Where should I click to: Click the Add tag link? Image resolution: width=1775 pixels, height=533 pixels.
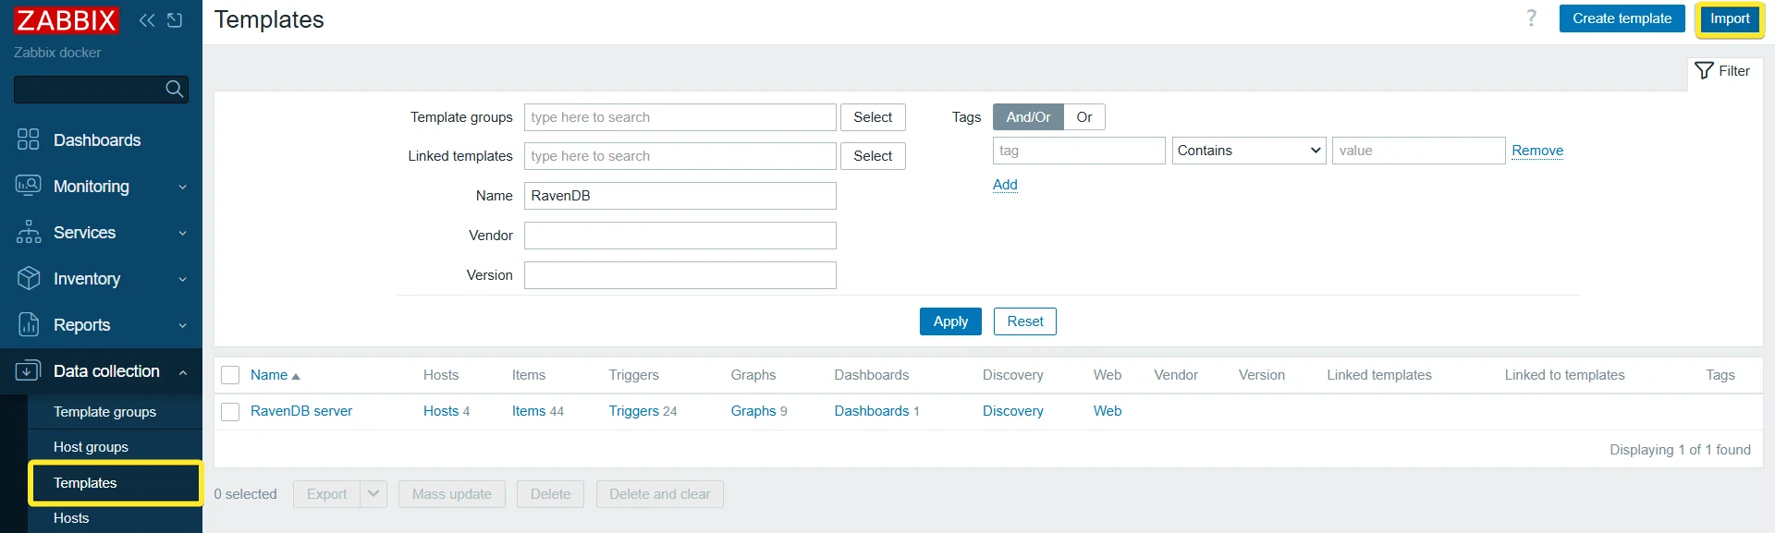point(1005,185)
